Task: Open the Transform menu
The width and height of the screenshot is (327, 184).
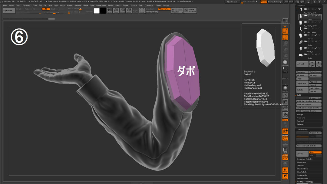Action: tap(149, 5)
